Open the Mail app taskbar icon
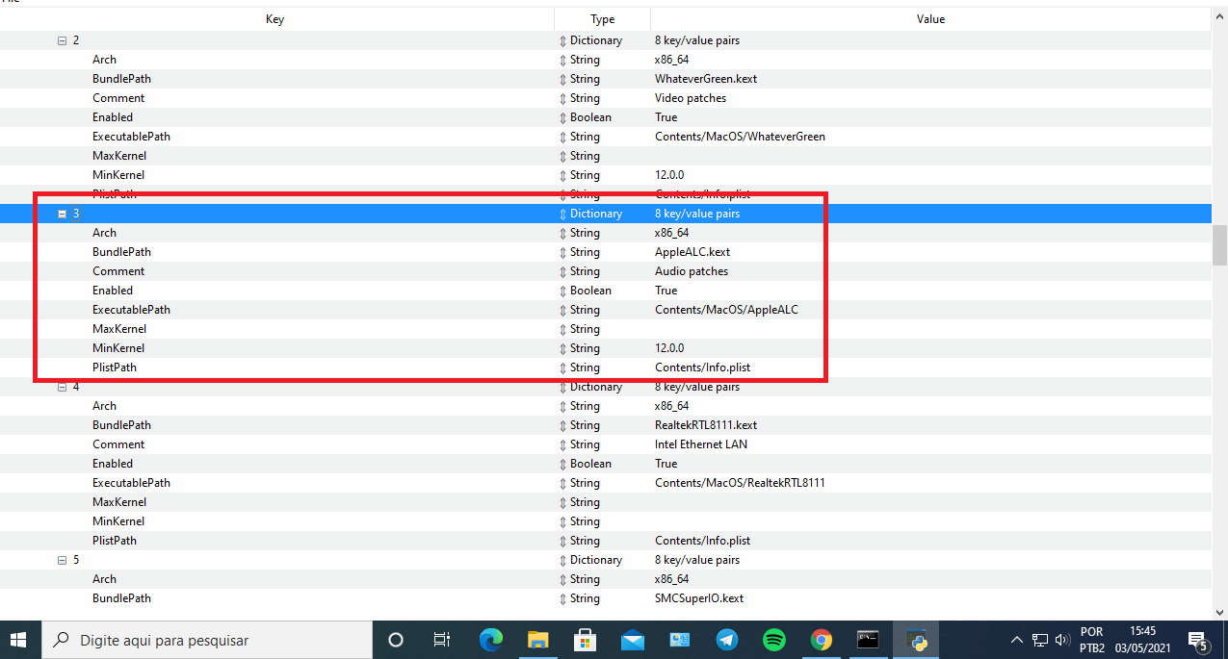The height and width of the screenshot is (659, 1228). pyautogui.click(x=632, y=640)
